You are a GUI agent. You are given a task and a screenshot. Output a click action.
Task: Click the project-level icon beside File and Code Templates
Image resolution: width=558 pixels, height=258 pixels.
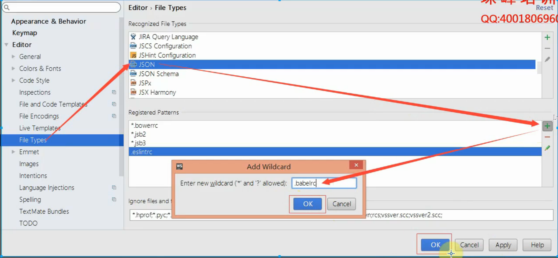point(114,104)
